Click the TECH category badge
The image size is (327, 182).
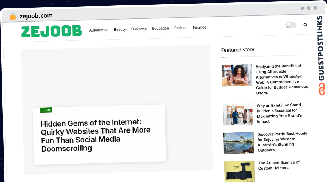(x=46, y=110)
